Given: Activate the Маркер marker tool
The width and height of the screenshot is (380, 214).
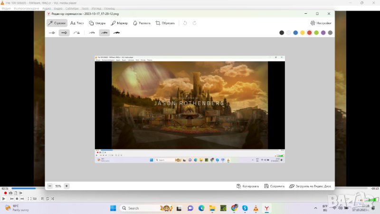Looking at the screenshot, I should coord(119,23).
